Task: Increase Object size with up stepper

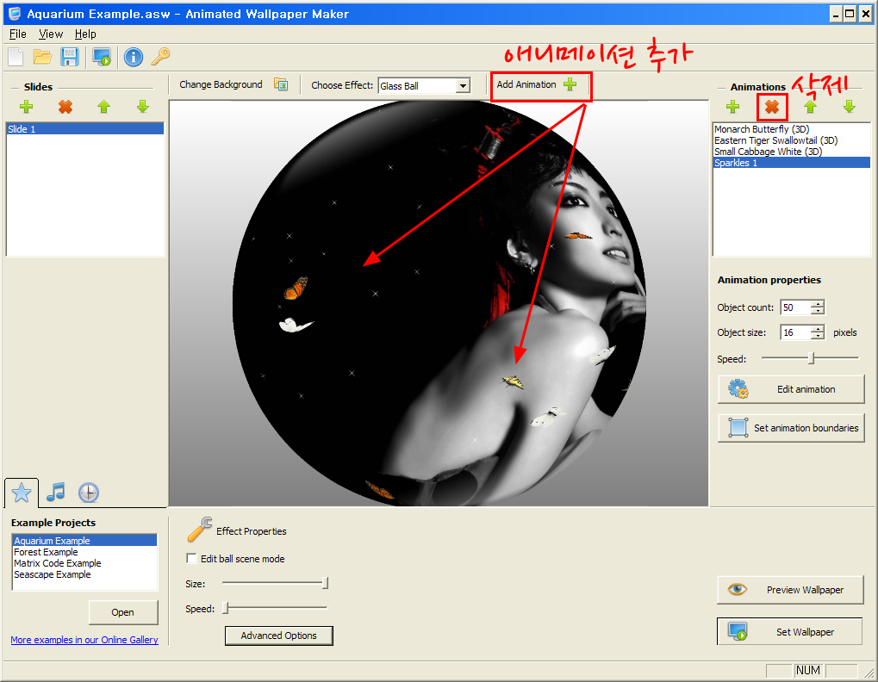Action: coord(818,329)
